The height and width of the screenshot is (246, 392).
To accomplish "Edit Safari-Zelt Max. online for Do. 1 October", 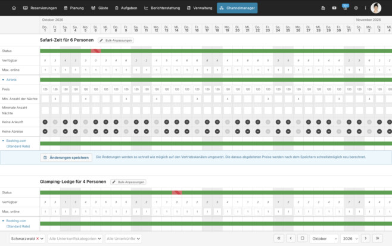I will point(45,70).
